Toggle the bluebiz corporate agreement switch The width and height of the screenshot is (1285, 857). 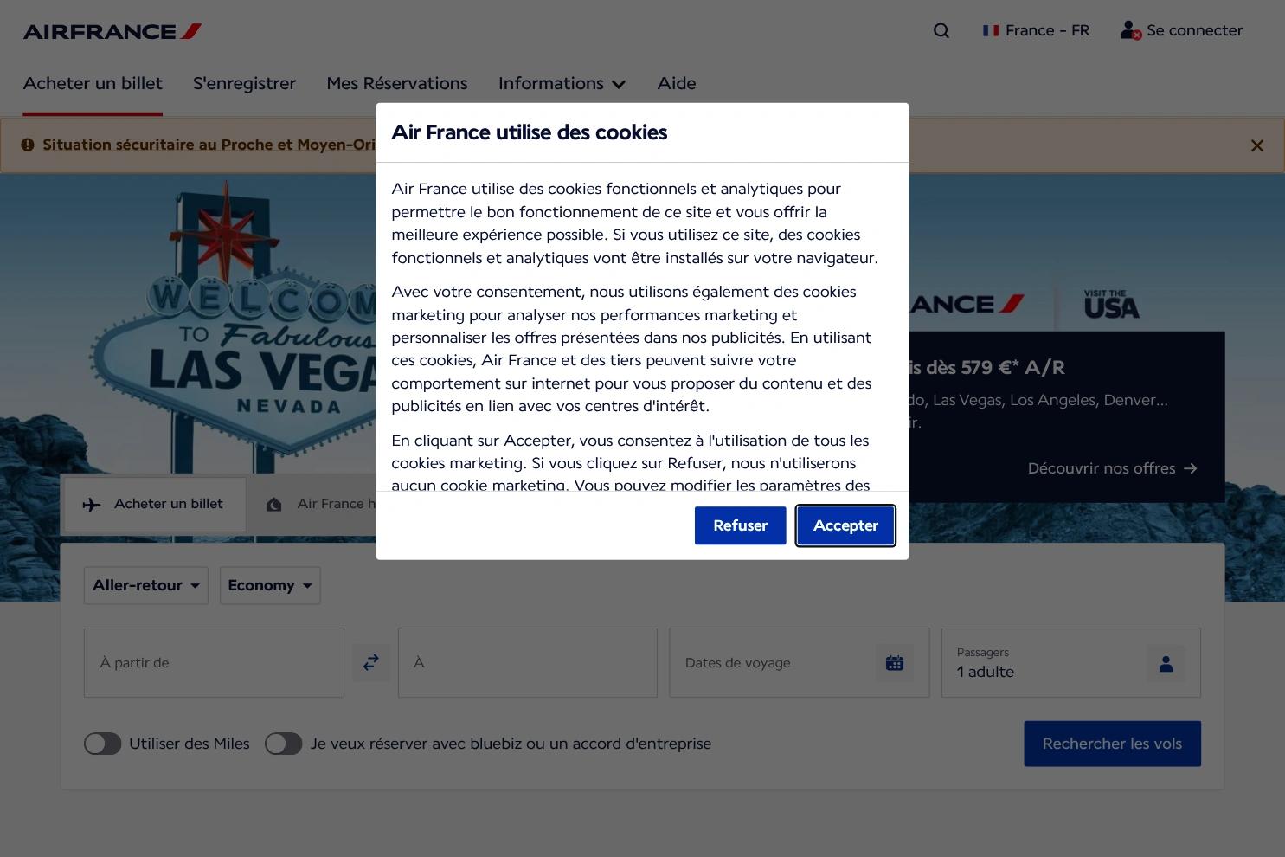283,744
